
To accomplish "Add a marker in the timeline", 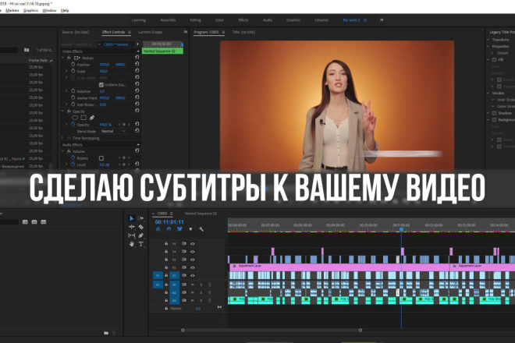I will point(190,229).
